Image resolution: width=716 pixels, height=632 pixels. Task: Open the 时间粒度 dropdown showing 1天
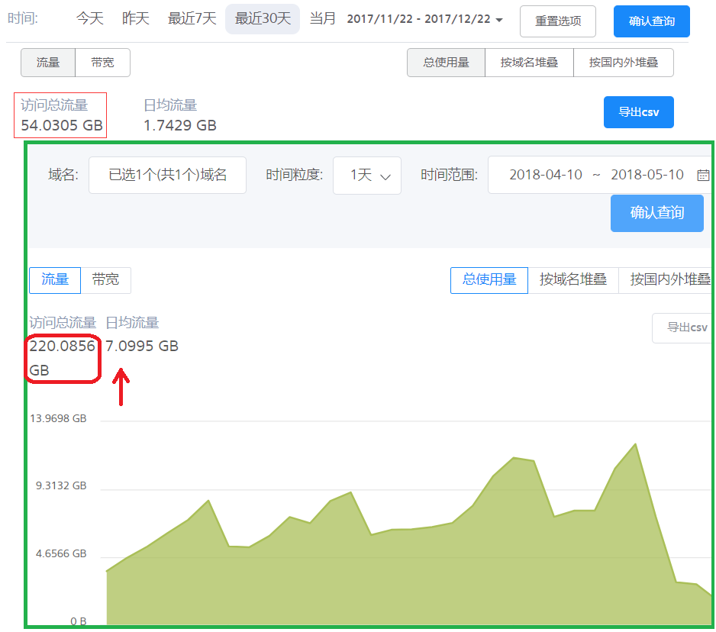coord(367,176)
